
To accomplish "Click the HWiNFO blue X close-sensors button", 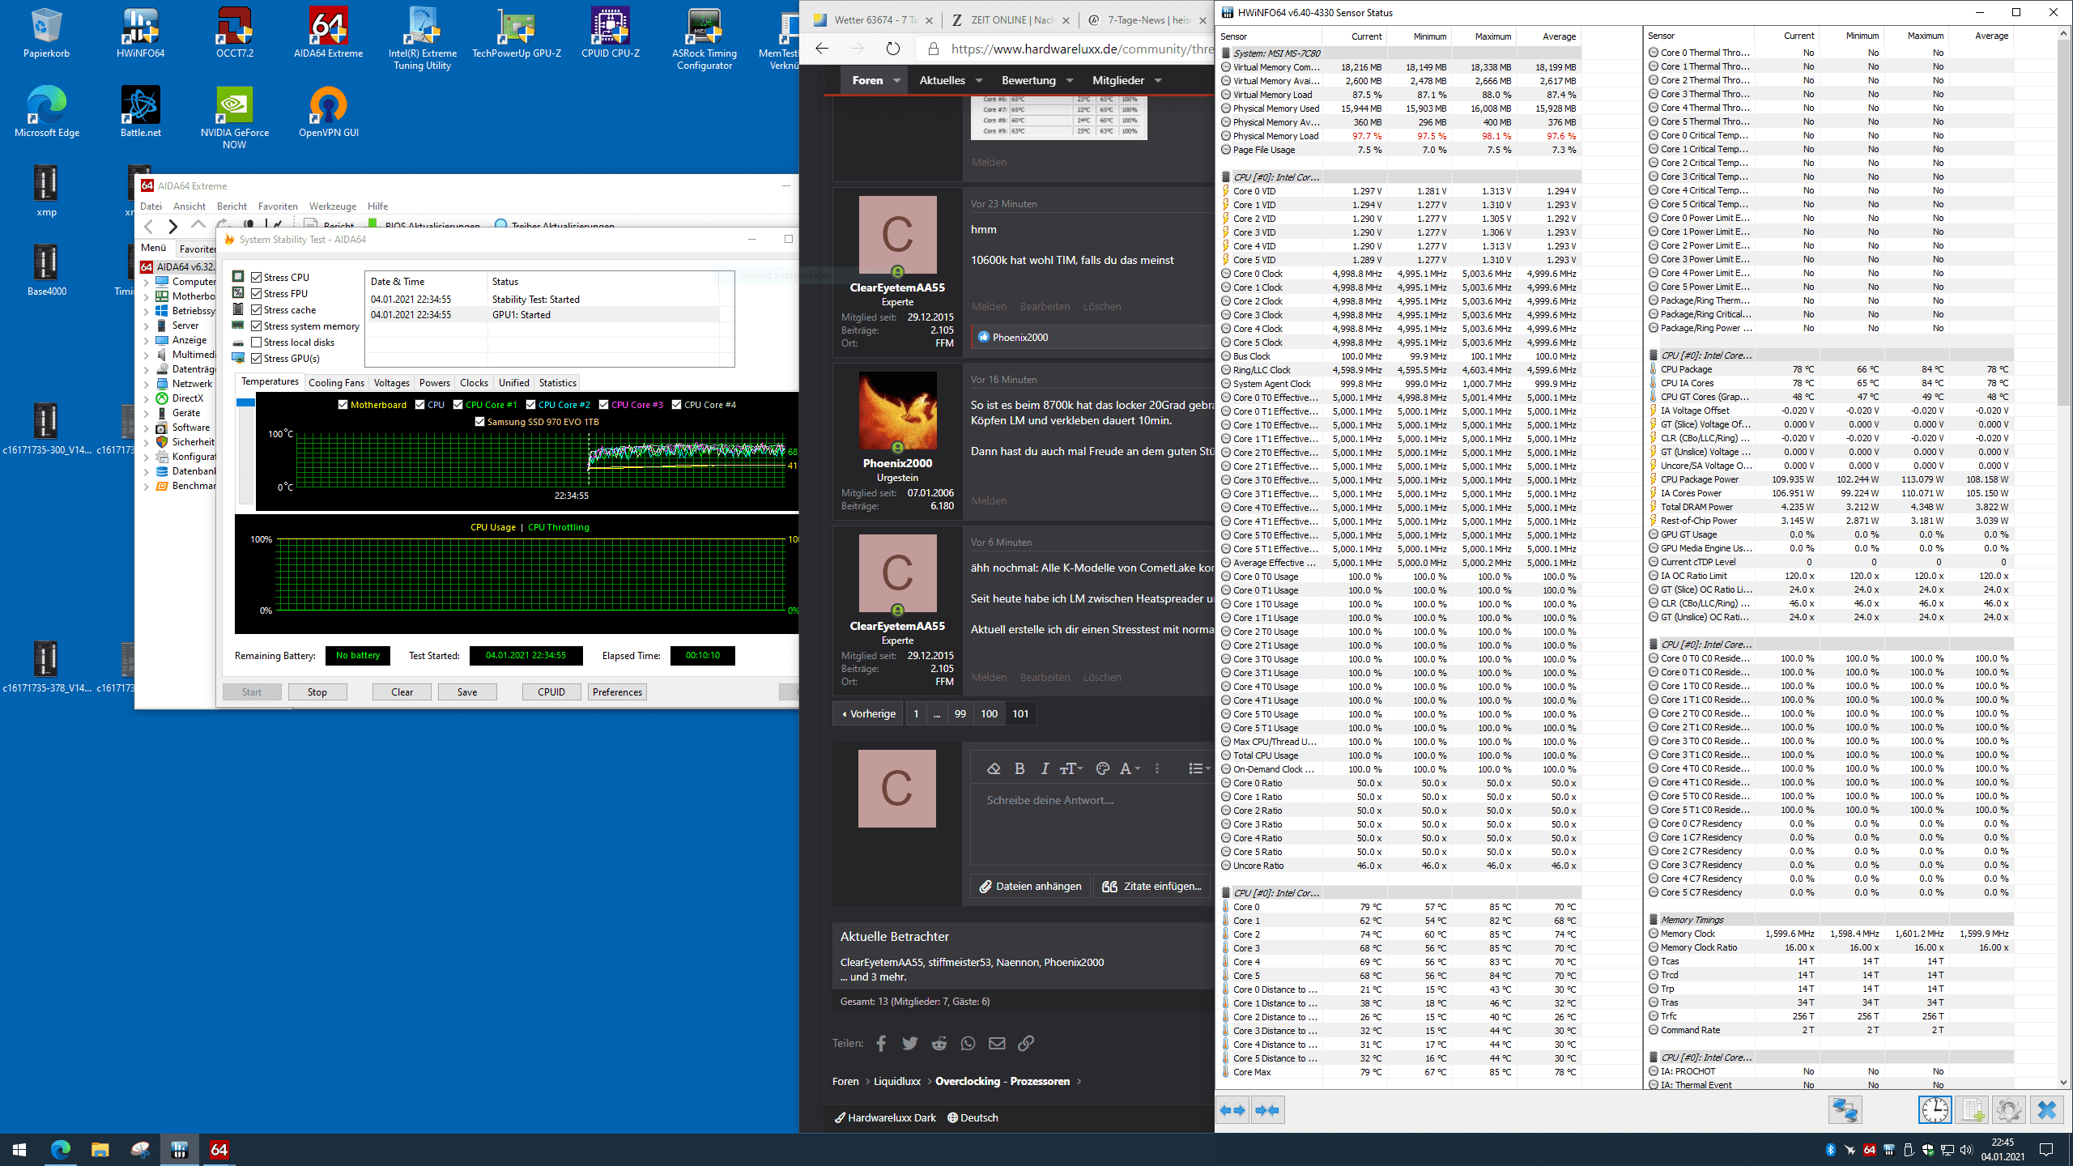I will pyautogui.click(x=2046, y=1110).
